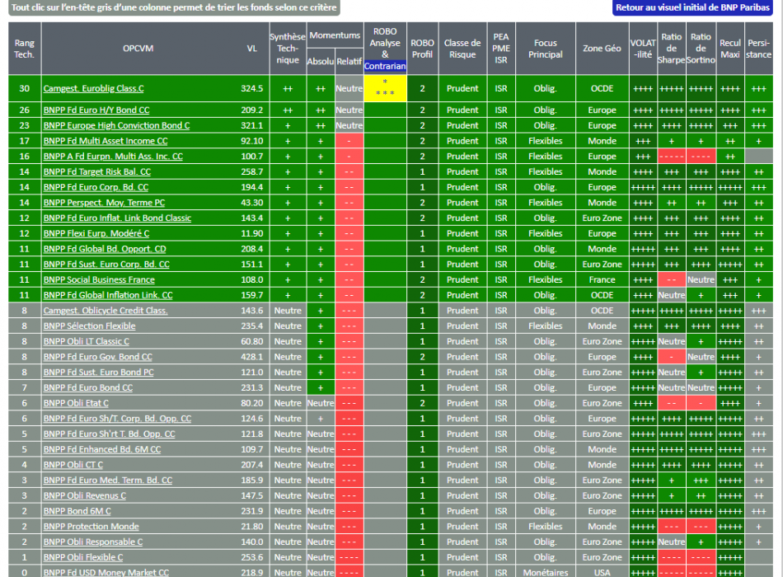The image size is (783, 577).
Task: Open the BNPP Fd Euro Corp. Bd. CC link
Action: pos(96,187)
